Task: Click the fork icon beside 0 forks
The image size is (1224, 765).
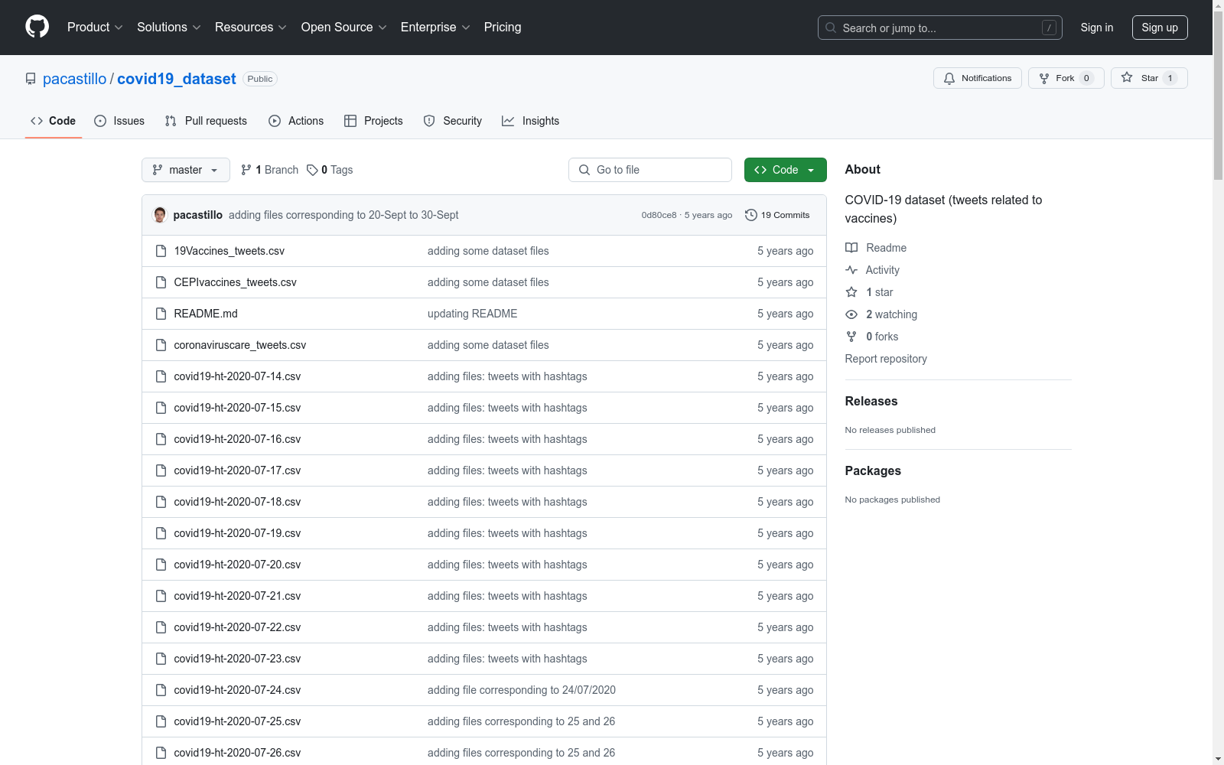Action: point(851,337)
